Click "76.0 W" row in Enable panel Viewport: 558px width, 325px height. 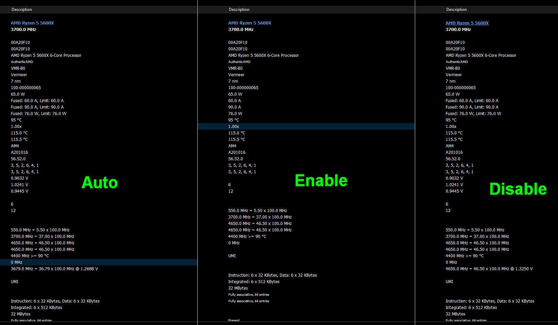235,114
